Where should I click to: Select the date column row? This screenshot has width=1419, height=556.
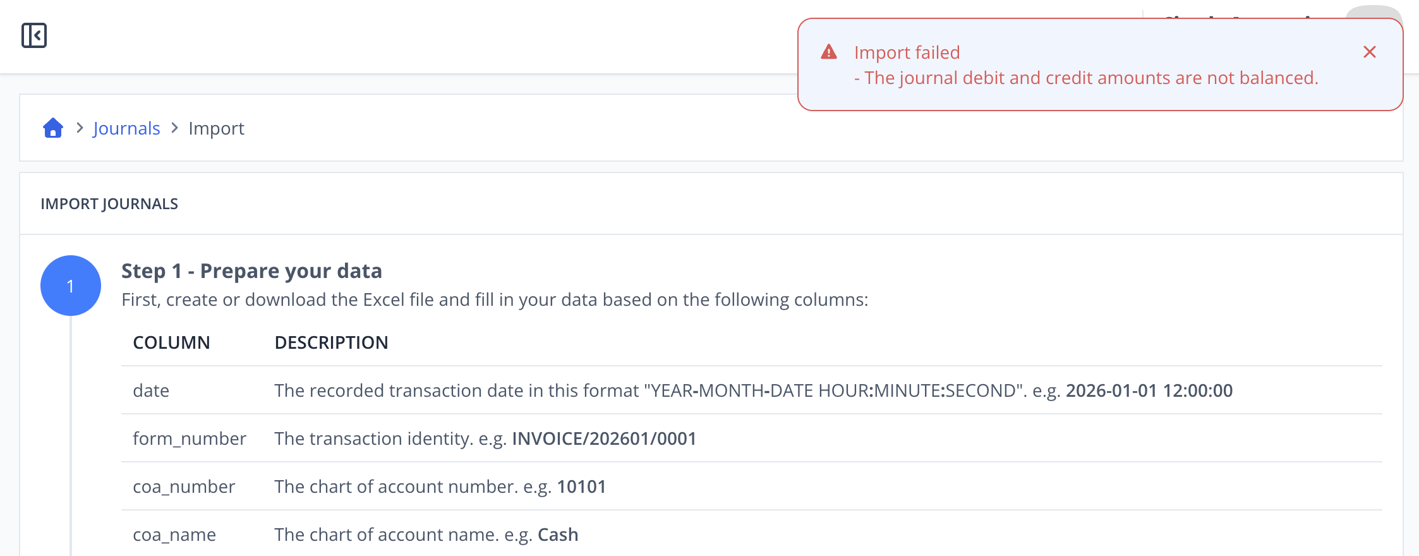click(x=752, y=390)
